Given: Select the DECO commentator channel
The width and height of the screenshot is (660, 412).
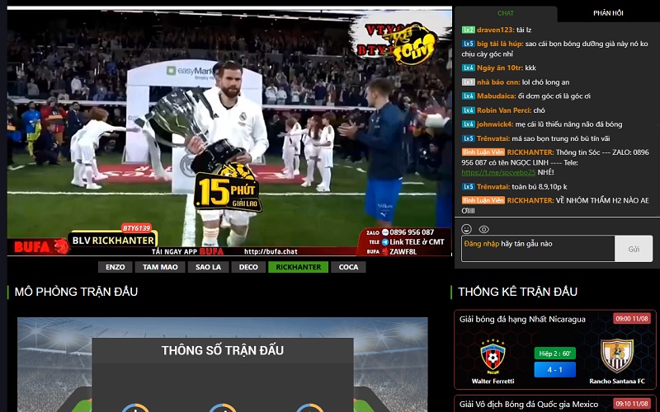Looking at the screenshot, I should [248, 267].
